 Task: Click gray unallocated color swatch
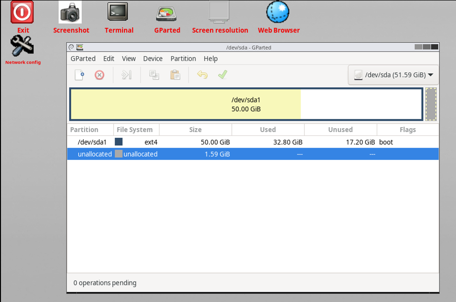[119, 153]
